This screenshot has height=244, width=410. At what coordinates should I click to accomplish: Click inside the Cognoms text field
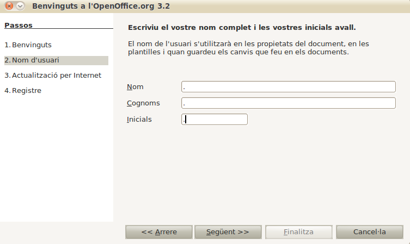click(289, 103)
